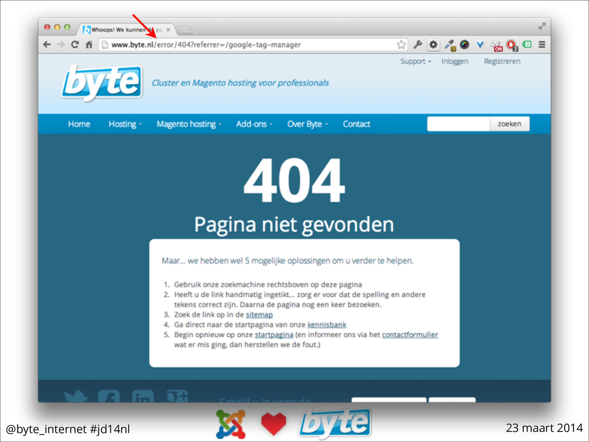This screenshot has height=442, width=589.
Task: Click the Inloggen link
Action: click(455, 61)
